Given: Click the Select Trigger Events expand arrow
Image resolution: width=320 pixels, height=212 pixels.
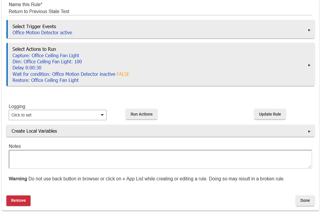Looking at the screenshot, I should tap(309, 30).
